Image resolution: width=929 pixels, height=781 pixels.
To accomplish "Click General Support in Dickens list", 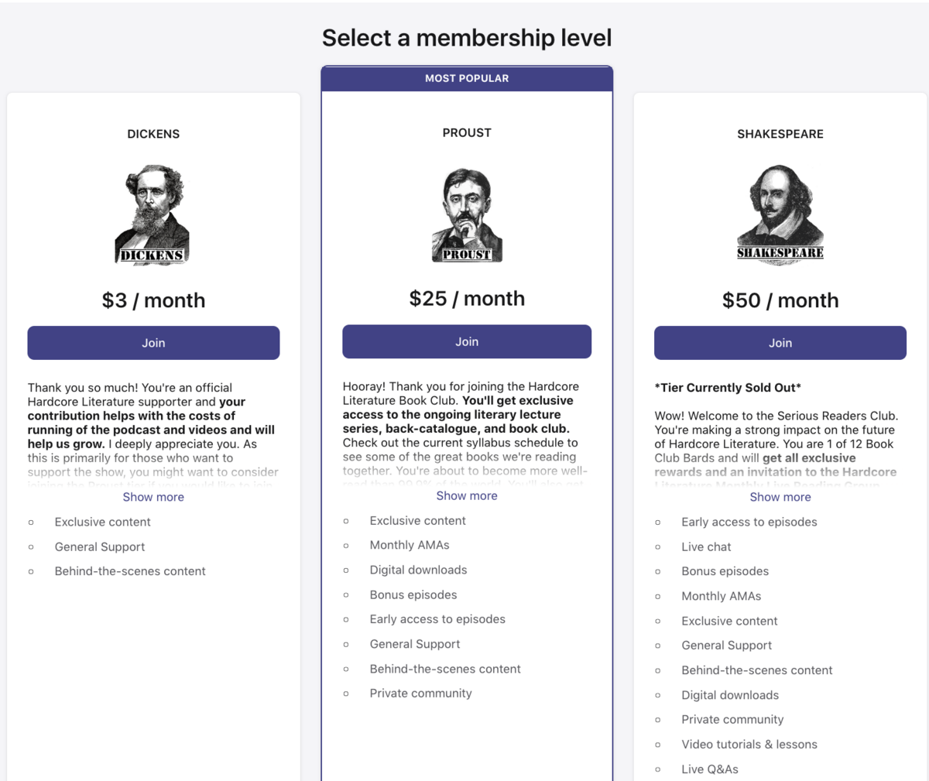I will pos(100,546).
